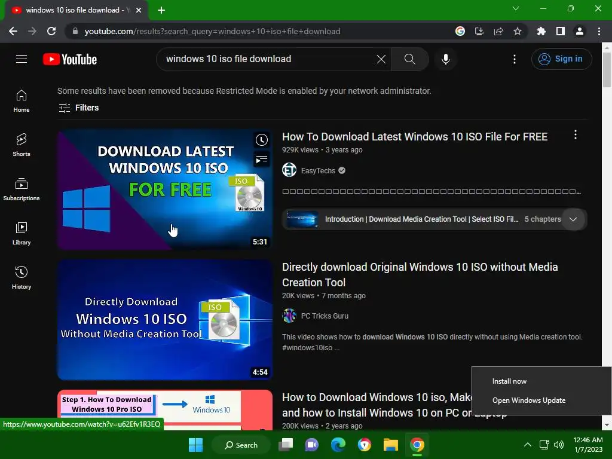
Task: Open Subscriptions in the sidebar
Action: [x=22, y=189]
